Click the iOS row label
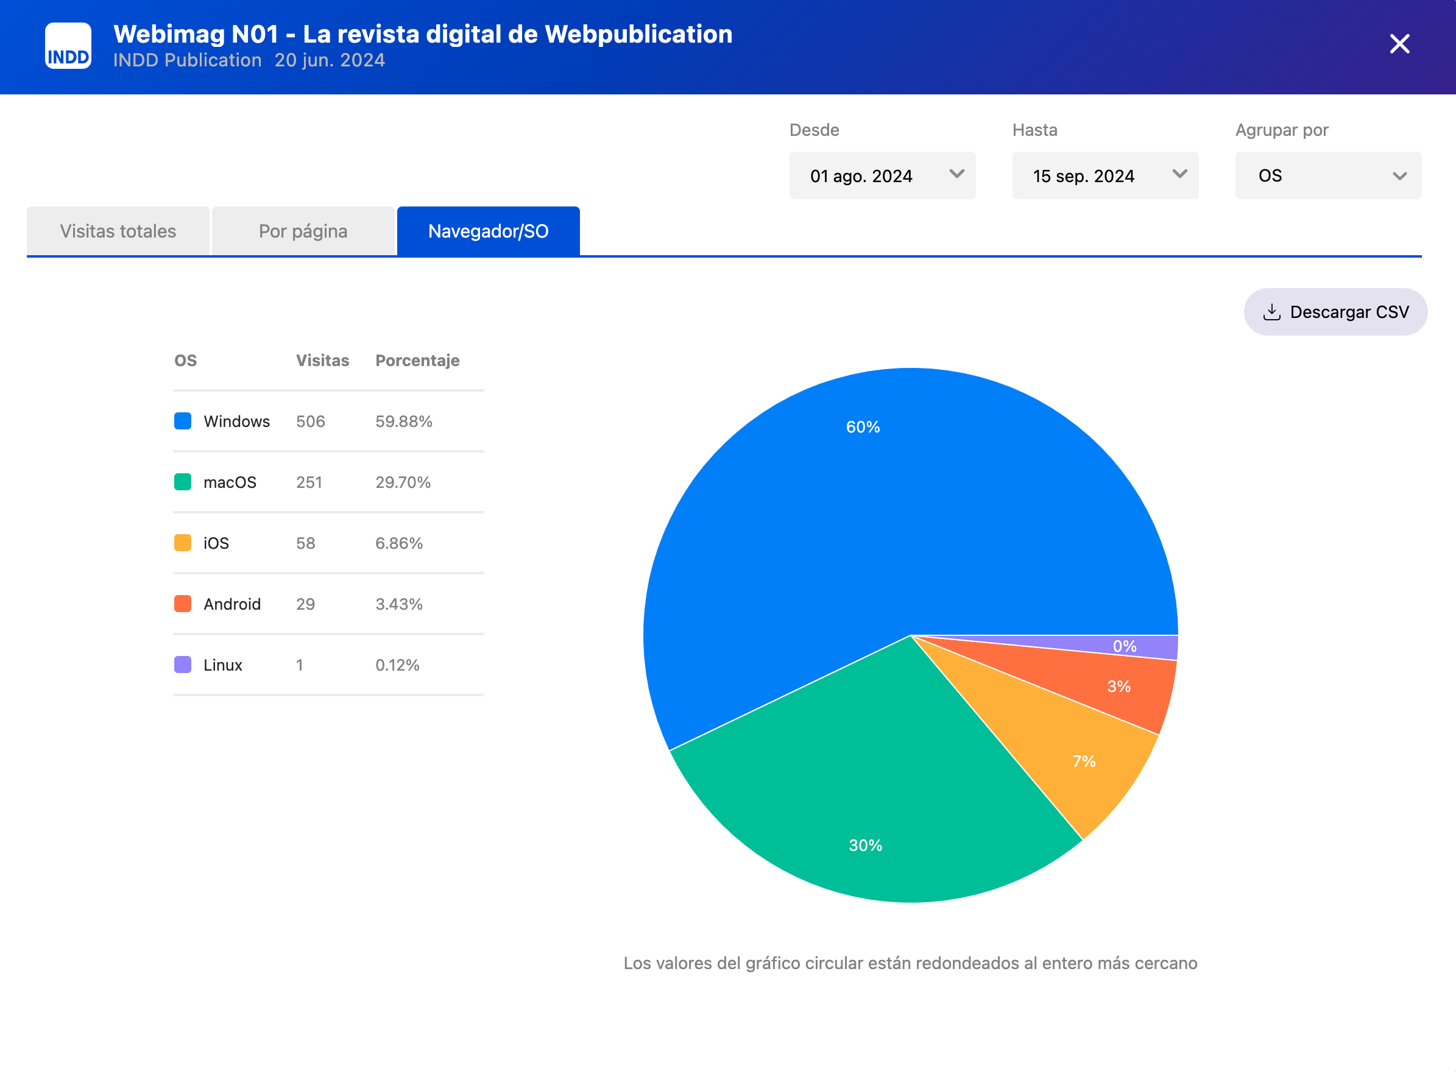1456x1072 pixels. click(216, 544)
